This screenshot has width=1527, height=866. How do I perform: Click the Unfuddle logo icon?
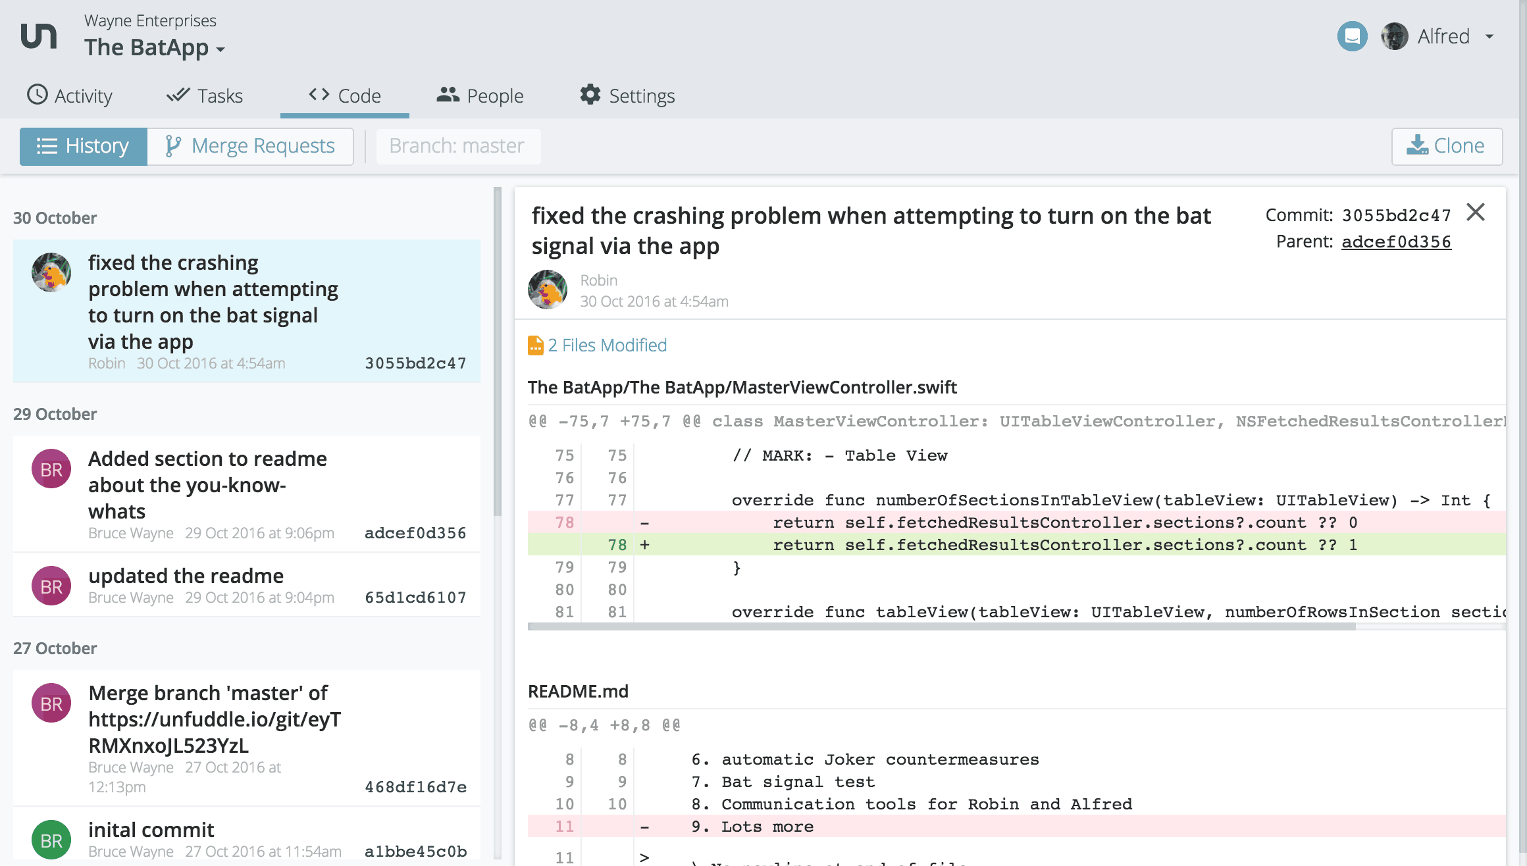click(x=39, y=36)
